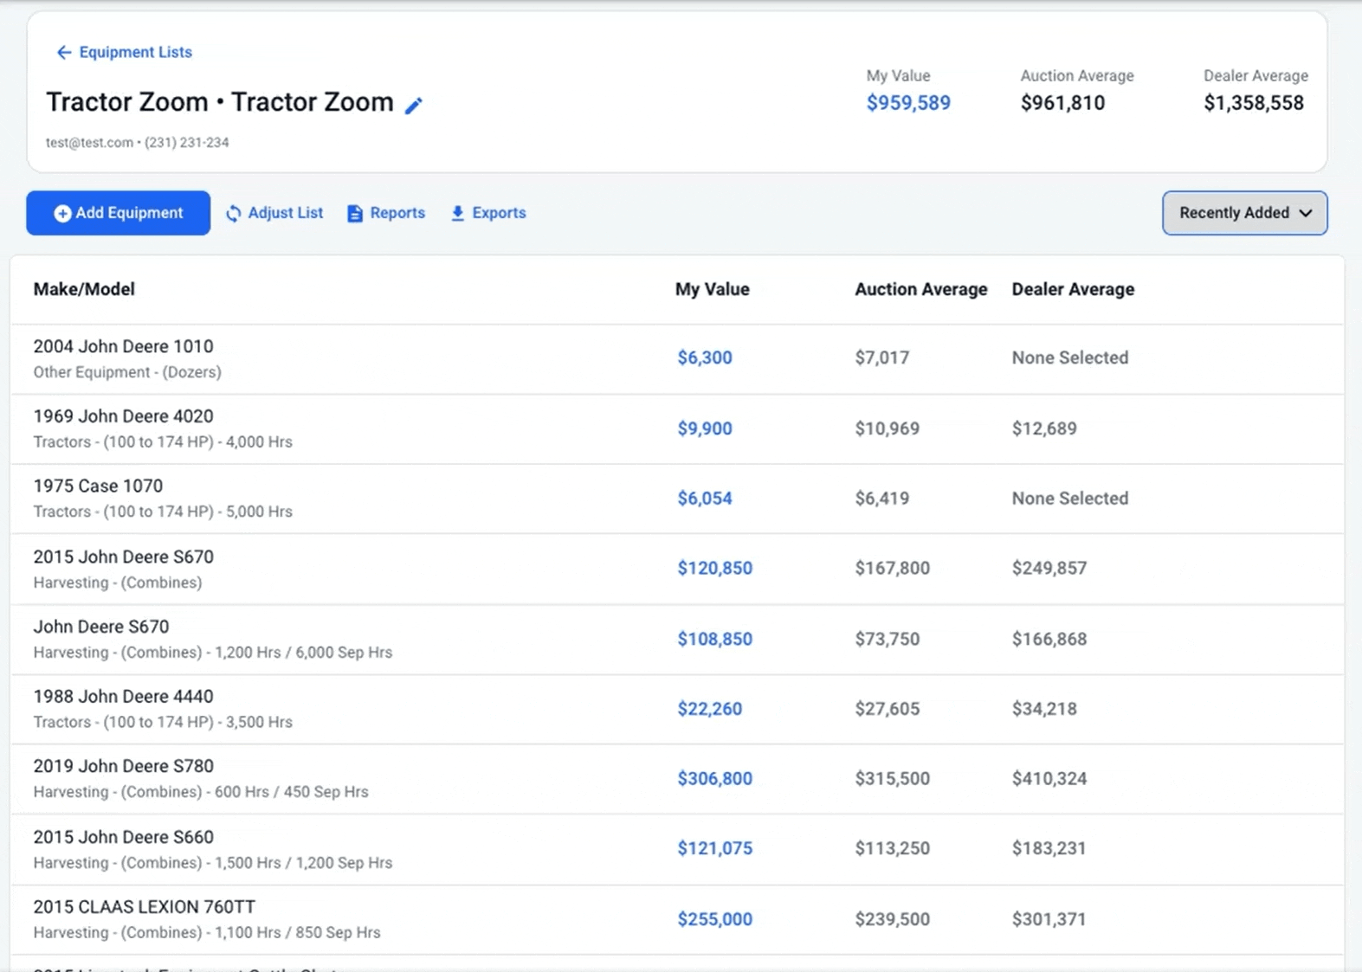
Task: Click the back arrow icon next to Equipment Lists
Action: tap(63, 53)
